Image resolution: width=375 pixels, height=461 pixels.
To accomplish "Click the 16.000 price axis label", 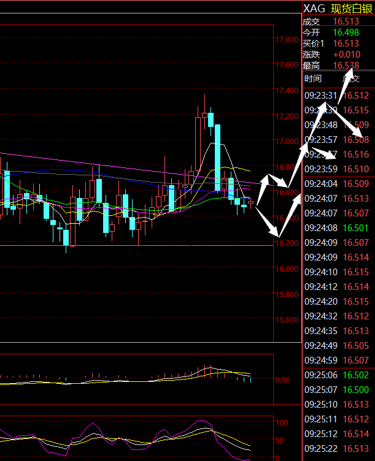I will pyautogui.click(x=288, y=269).
